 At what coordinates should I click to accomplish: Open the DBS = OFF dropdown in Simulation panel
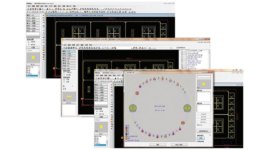point(69,69)
